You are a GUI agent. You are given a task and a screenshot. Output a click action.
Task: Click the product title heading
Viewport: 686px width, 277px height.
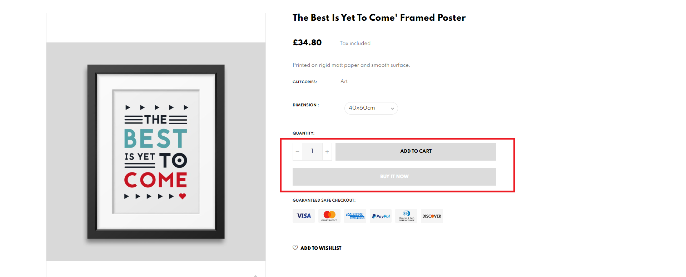379,17
